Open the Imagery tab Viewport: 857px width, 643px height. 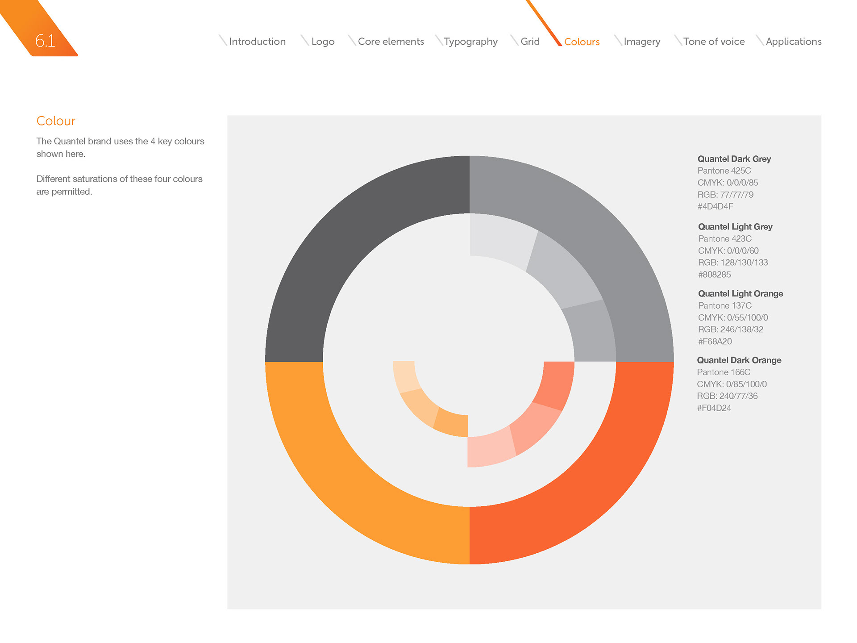642,42
